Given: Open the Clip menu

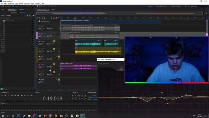Looking at the screenshot, I should [16, 4].
